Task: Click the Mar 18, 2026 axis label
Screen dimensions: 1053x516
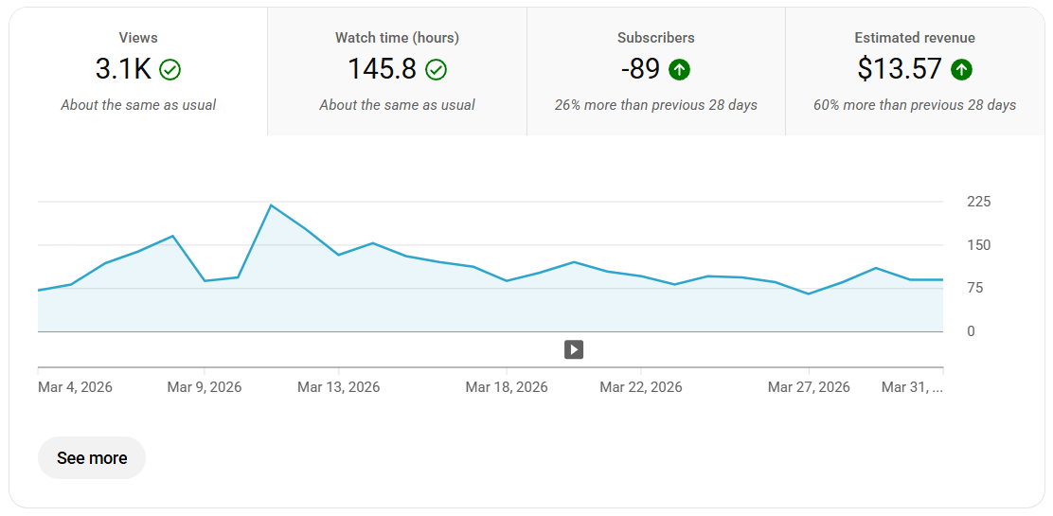Action: (x=507, y=387)
